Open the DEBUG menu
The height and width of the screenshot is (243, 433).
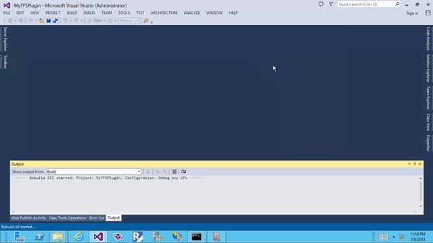pos(89,13)
